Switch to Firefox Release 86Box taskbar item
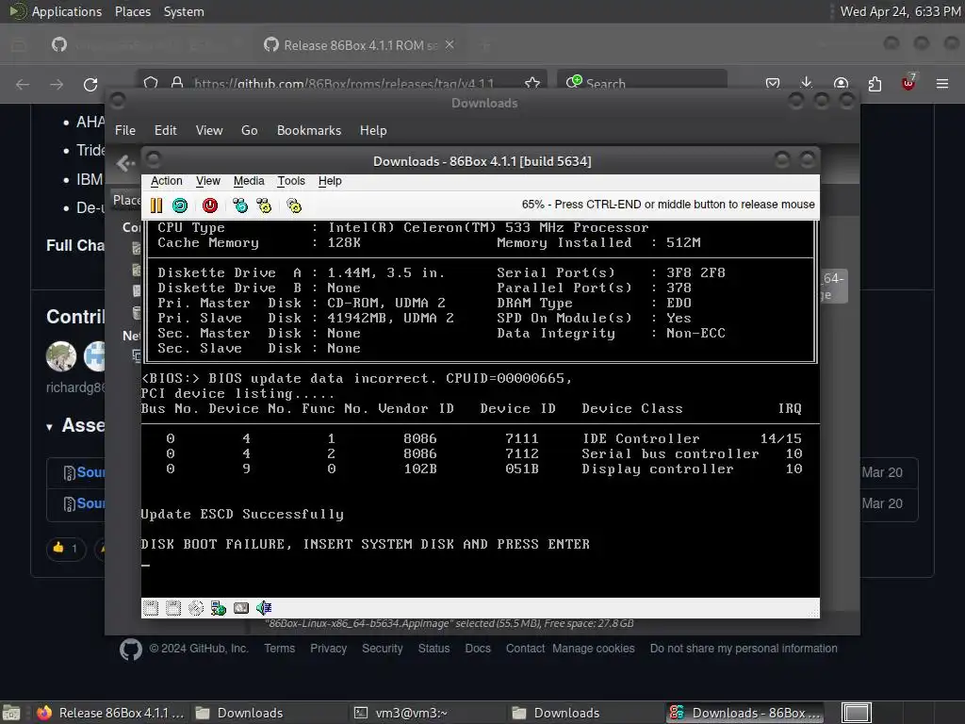This screenshot has width=965, height=724. tap(111, 713)
